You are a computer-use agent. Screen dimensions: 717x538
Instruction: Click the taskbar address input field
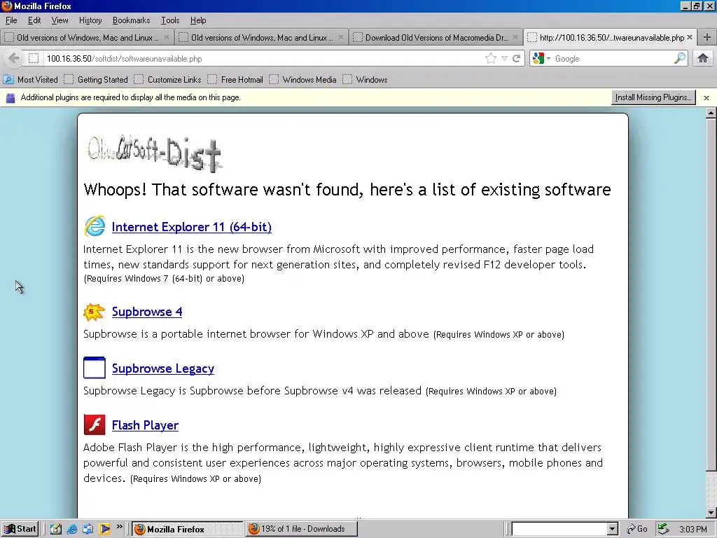tap(559, 530)
